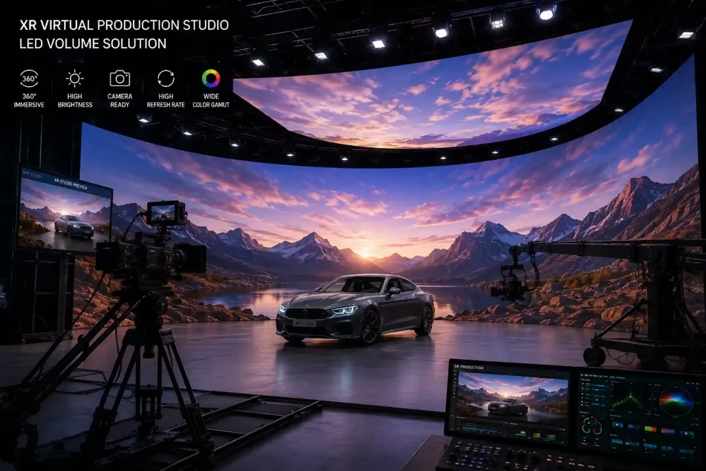Viewport: 706px width, 471px height.
Task: Select the 'CAMERA READY' caption
Action: [x=119, y=101]
